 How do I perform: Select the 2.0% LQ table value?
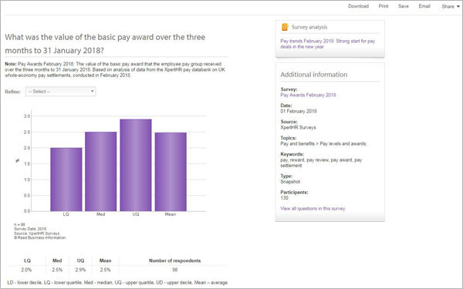[x=26, y=270]
